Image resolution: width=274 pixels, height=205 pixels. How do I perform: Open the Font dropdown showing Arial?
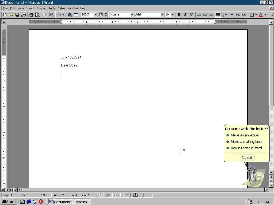coord(162,15)
